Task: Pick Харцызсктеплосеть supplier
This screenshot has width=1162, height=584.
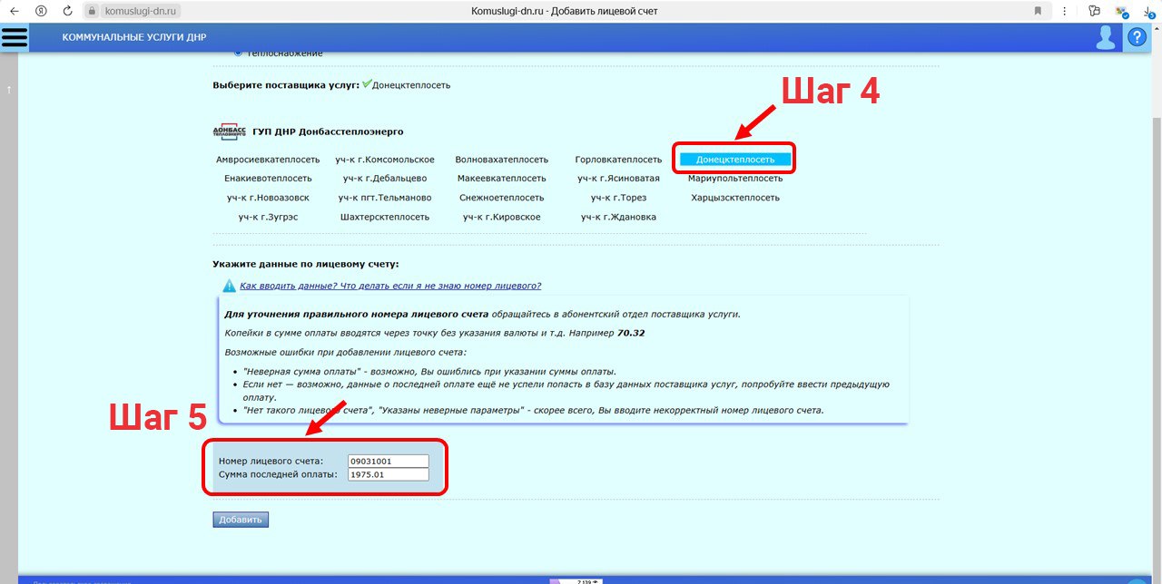Action: (x=735, y=198)
